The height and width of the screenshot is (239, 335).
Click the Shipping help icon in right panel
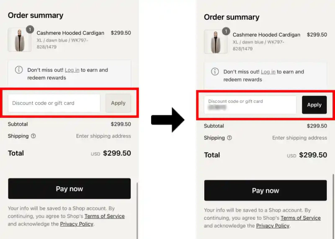tap(229, 138)
